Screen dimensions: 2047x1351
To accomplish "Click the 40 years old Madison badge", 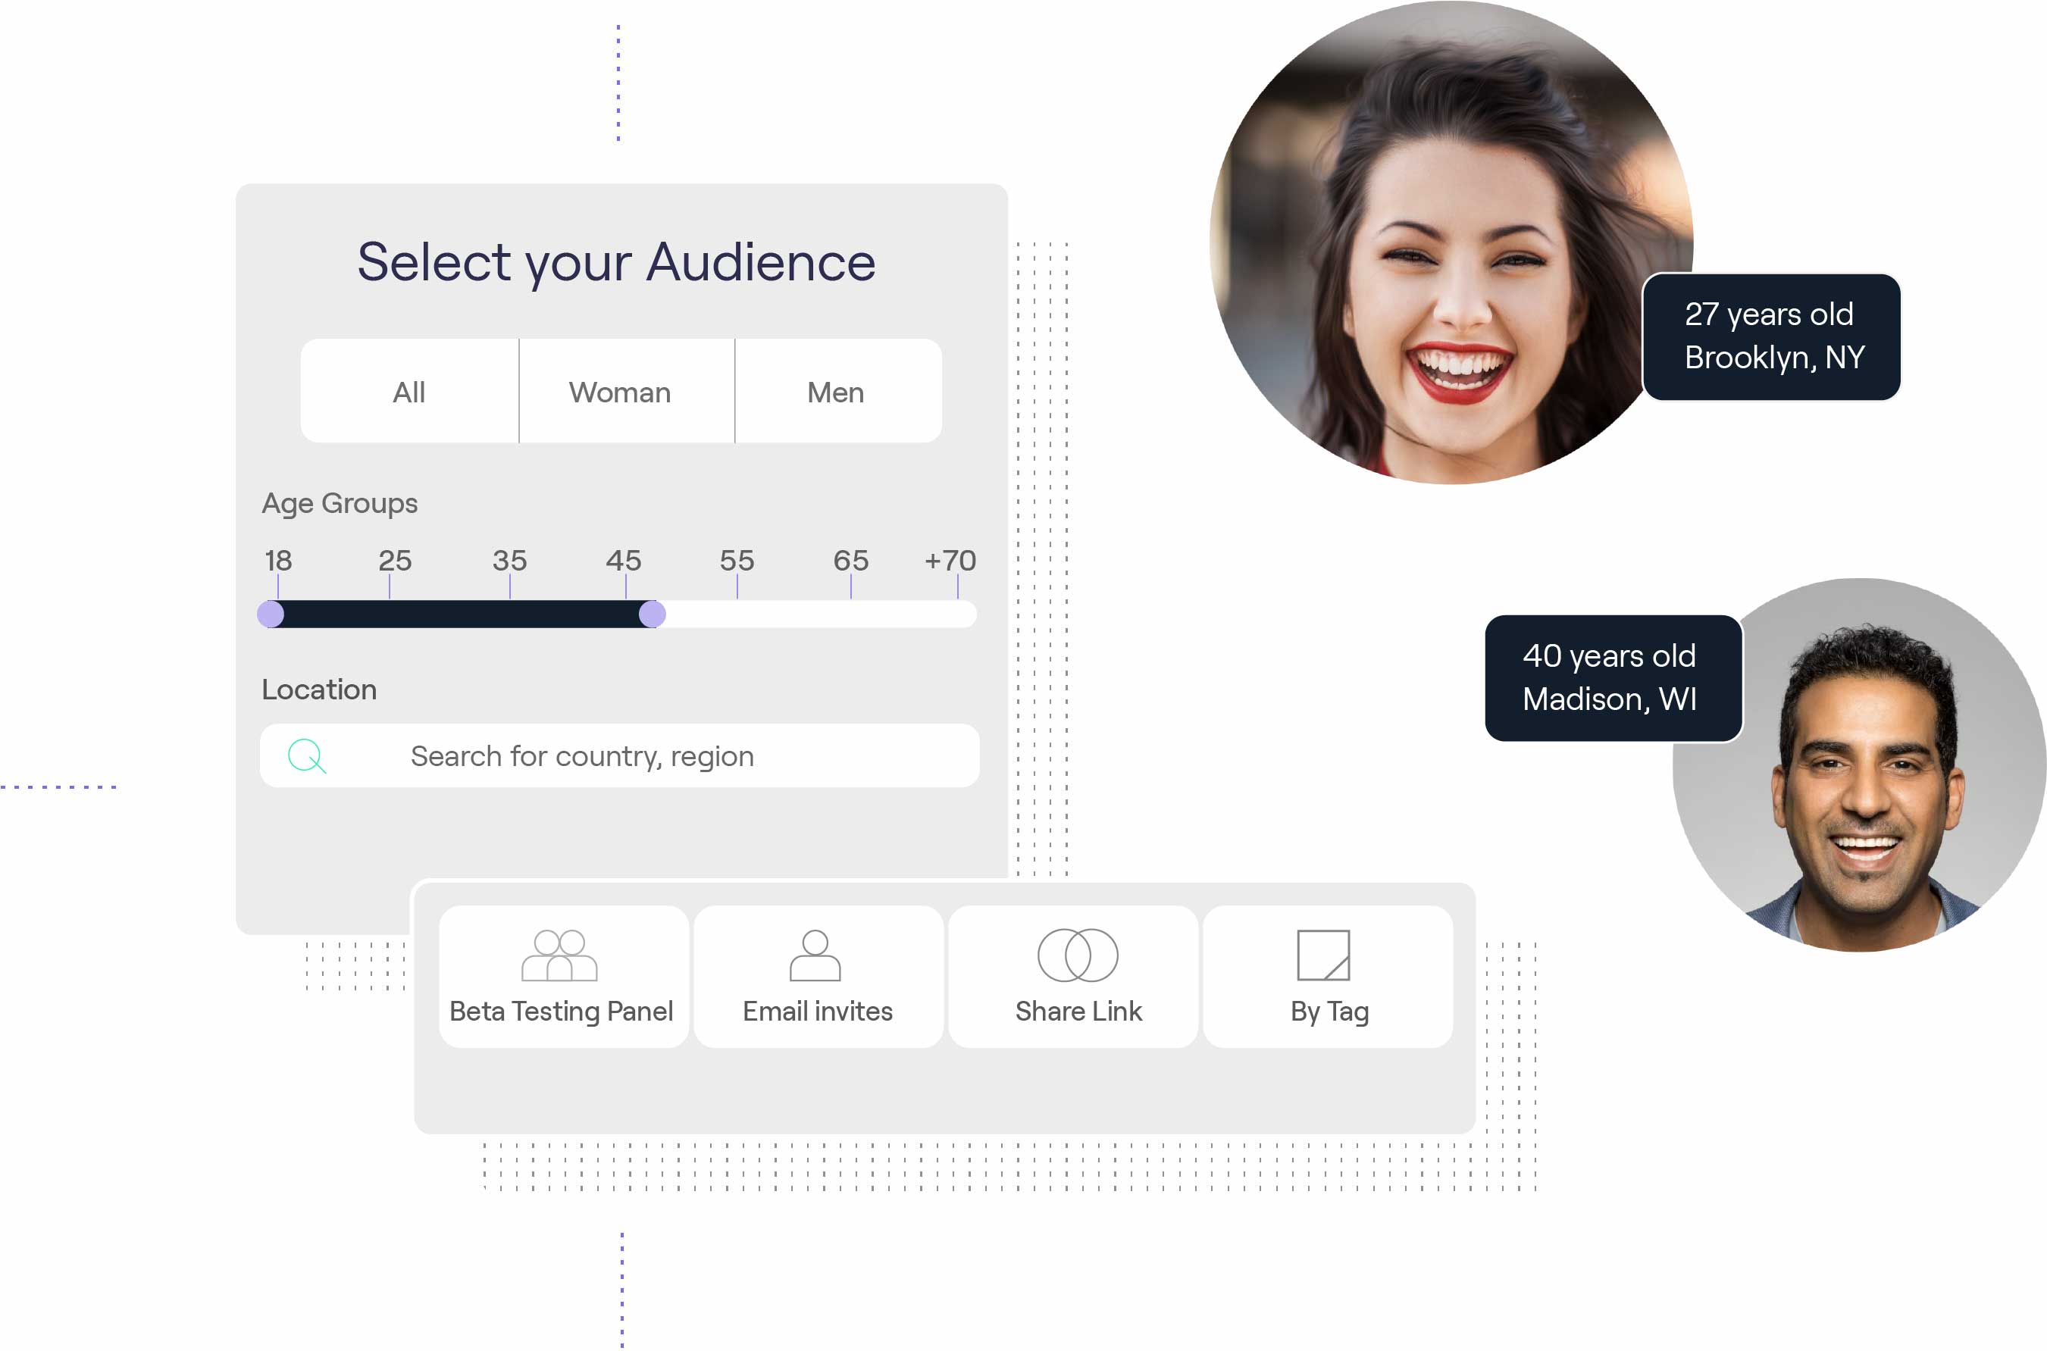I will point(1613,677).
